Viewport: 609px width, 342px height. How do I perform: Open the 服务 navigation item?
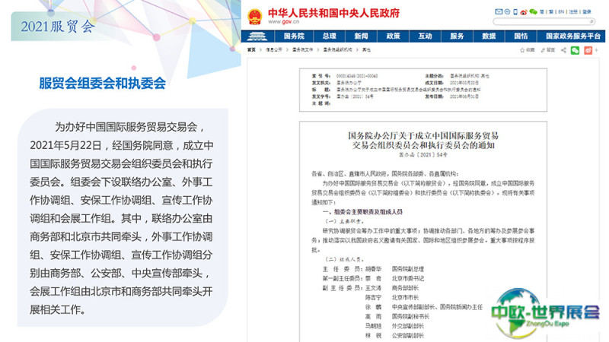457,36
